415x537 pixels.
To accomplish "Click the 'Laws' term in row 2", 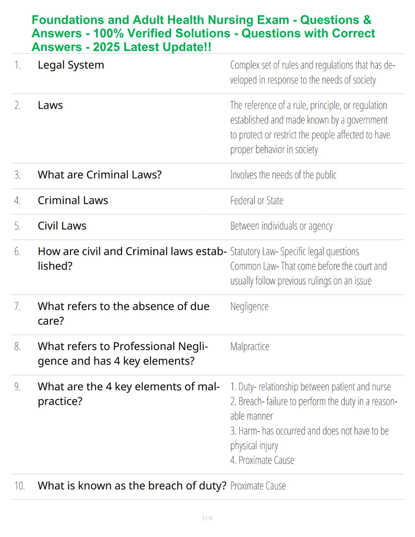I will click(x=50, y=105).
